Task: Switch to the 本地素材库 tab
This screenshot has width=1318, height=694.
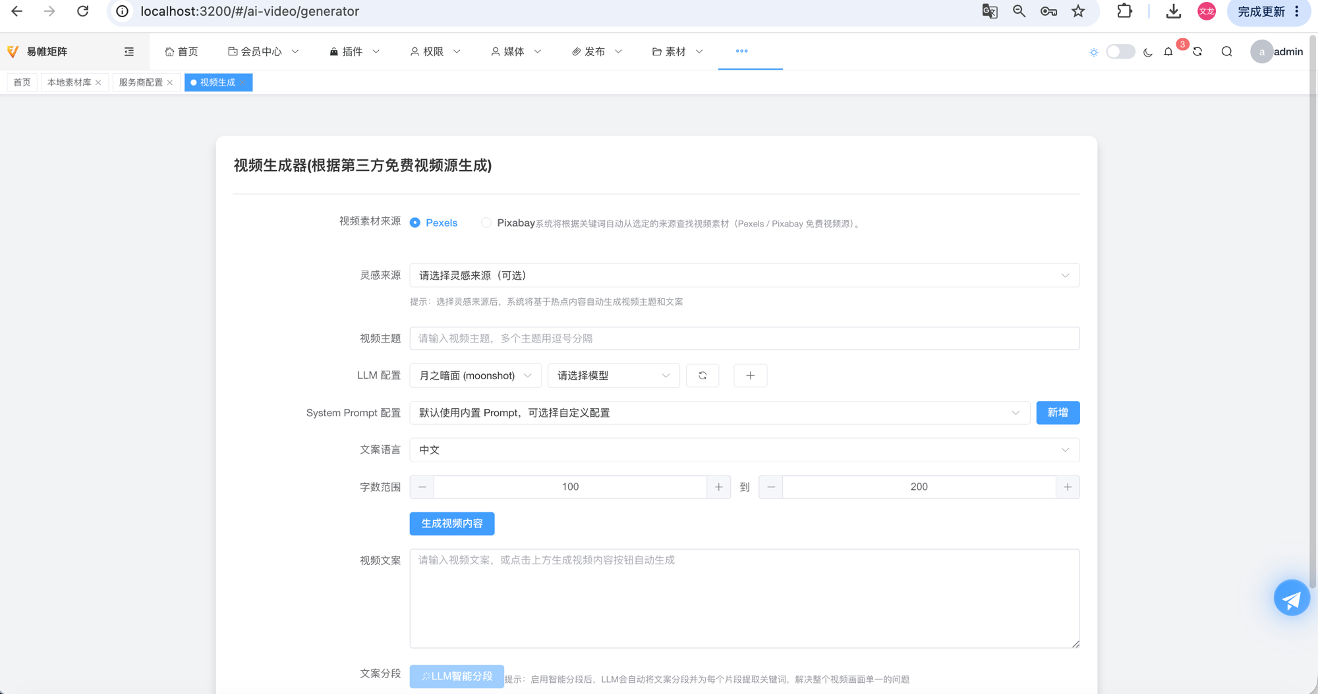Action: pos(69,82)
